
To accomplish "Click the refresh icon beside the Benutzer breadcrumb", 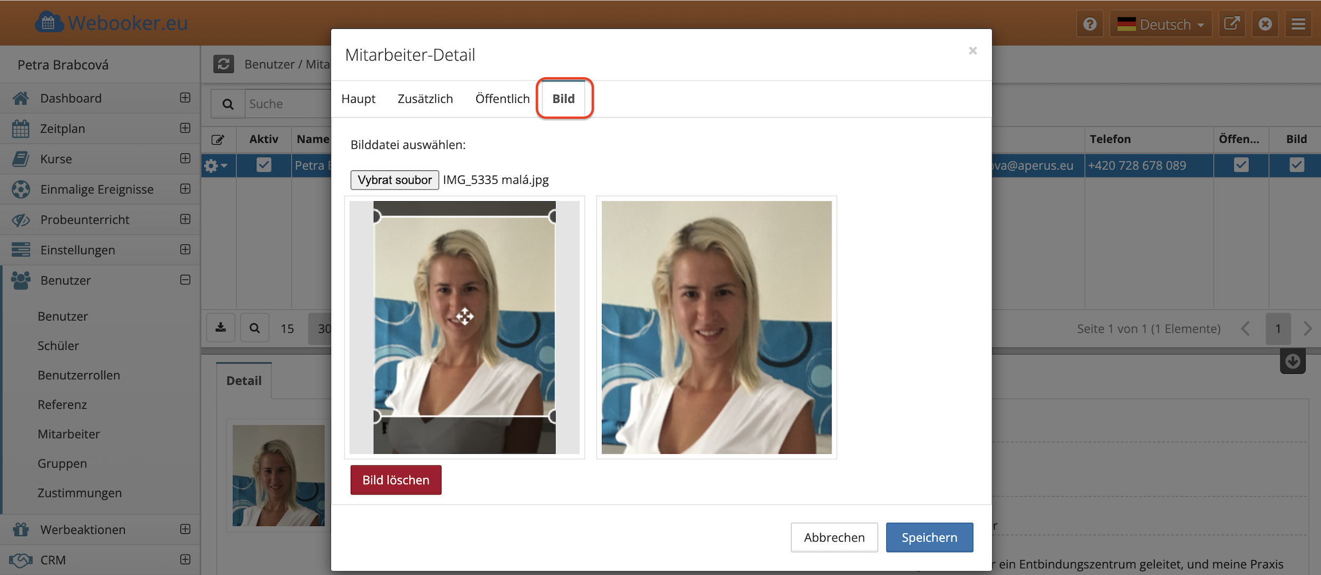I will (x=224, y=64).
